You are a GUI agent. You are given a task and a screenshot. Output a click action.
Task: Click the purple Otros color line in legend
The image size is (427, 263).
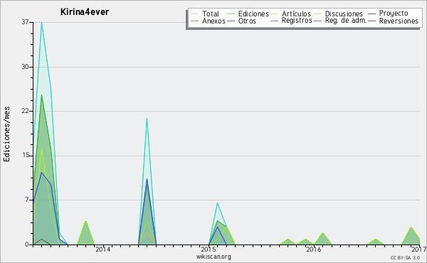pyautogui.click(x=231, y=21)
